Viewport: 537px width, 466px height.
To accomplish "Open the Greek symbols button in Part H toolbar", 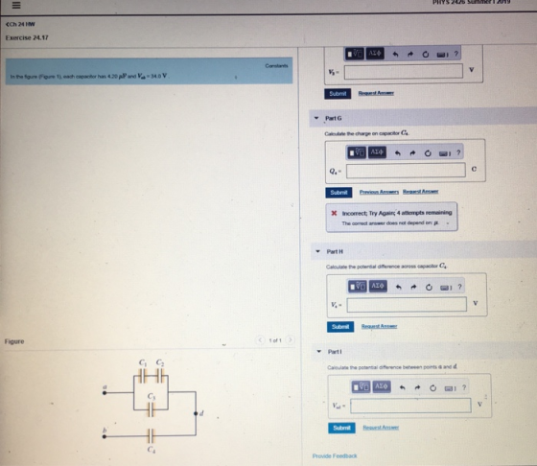I will click(378, 287).
